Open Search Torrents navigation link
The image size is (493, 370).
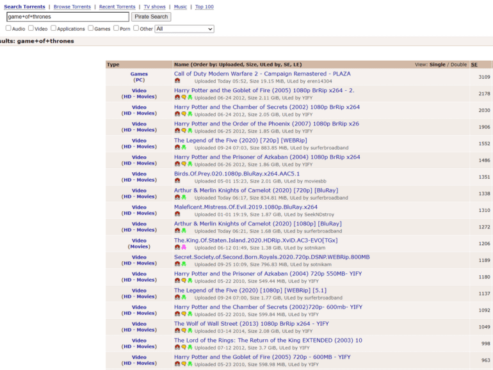24,6
